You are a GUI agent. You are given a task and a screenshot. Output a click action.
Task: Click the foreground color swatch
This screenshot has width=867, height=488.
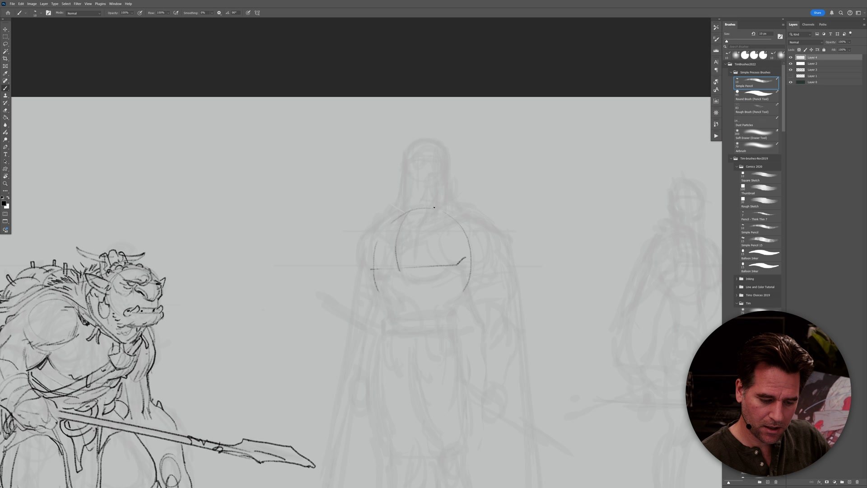pos(4,203)
